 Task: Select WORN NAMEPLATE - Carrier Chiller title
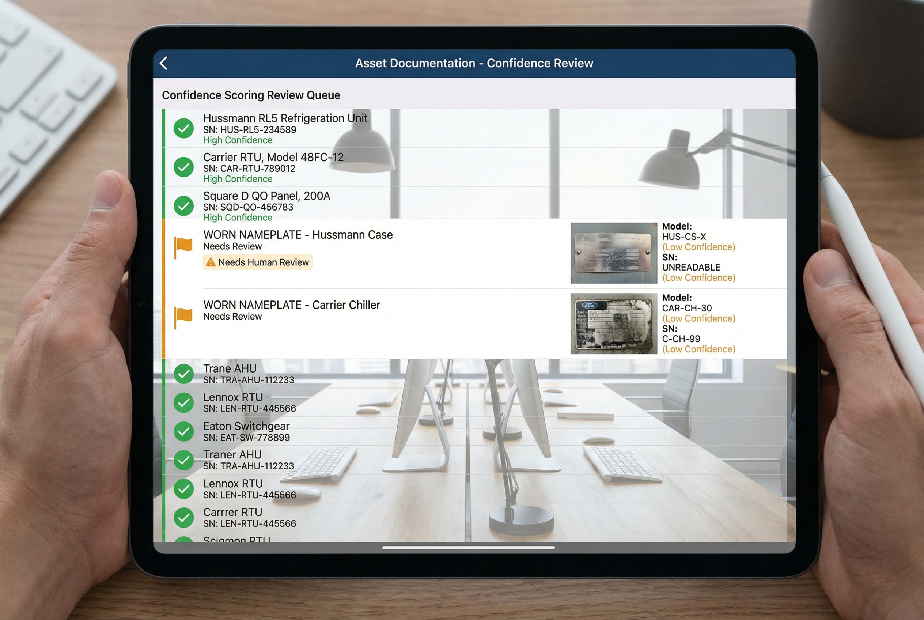tap(291, 305)
